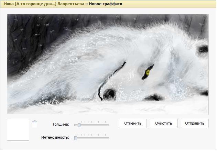Click the wolf's yellow eye on canvas
The height and width of the screenshot is (151, 217).
pos(148,72)
